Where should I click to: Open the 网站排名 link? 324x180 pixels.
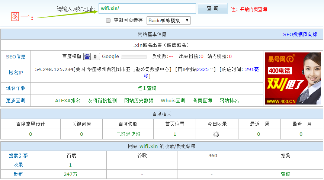[229, 100]
